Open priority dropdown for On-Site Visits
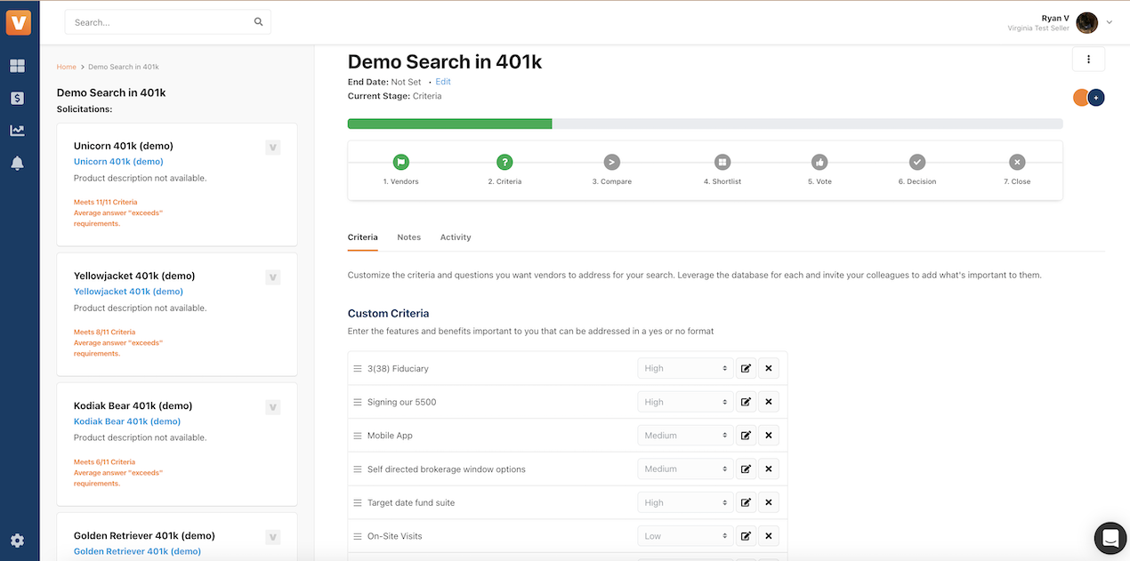This screenshot has width=1130, height=561. tap(685, 536)
